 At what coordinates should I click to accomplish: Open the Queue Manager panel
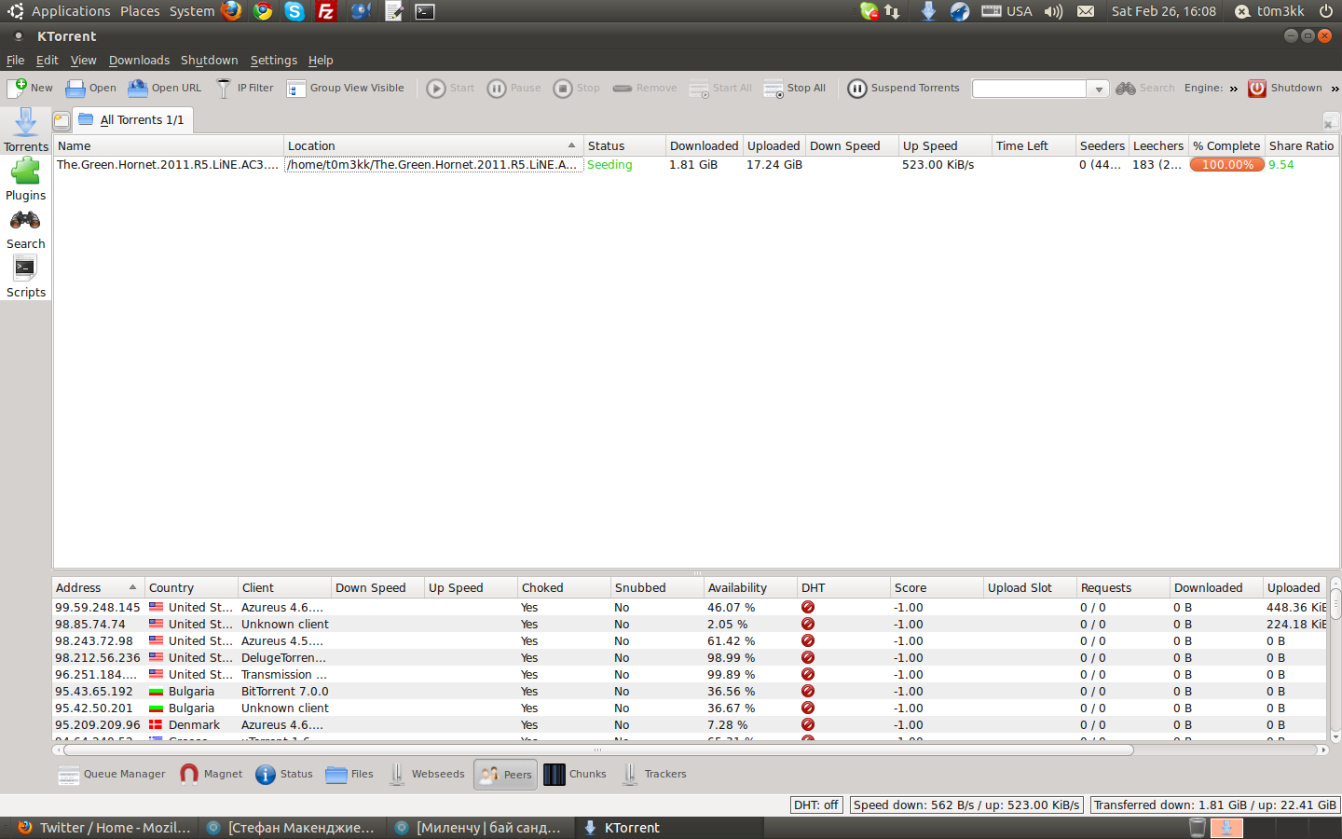pyautogui.click(x=112, y=775)
